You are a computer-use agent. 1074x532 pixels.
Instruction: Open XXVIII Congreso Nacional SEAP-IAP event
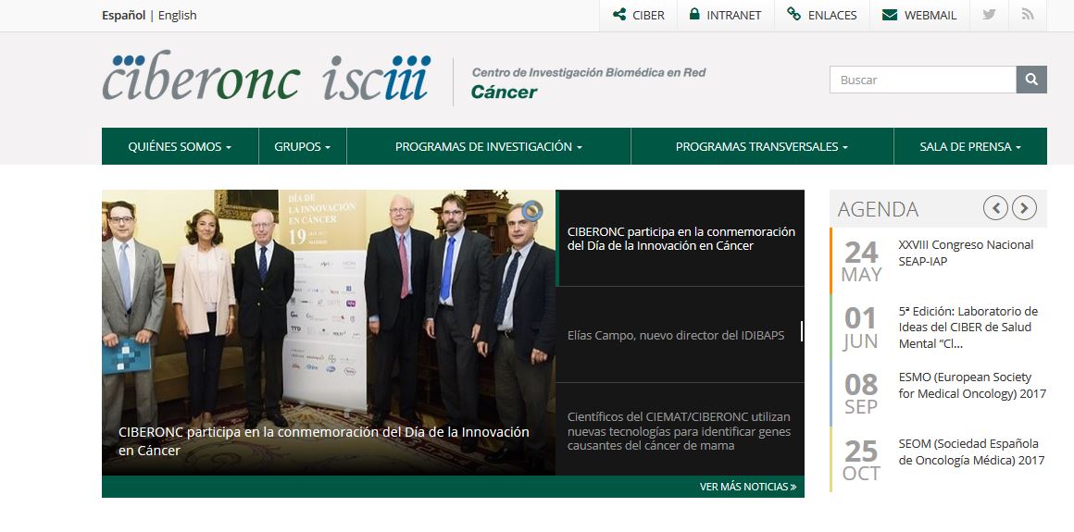pyautogui.click(x=965, y=253)
